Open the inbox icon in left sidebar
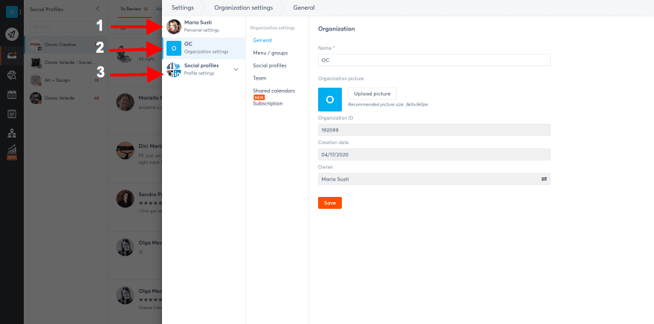The image size is (654, 324). [12, 54]
